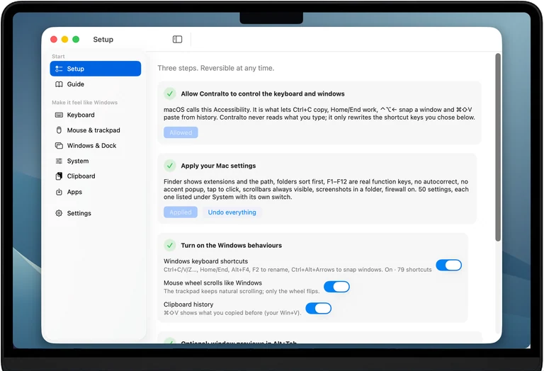Turn off Clipboard history switch
Viewport: 544px width, 371px height.
(x=318, y=308)
